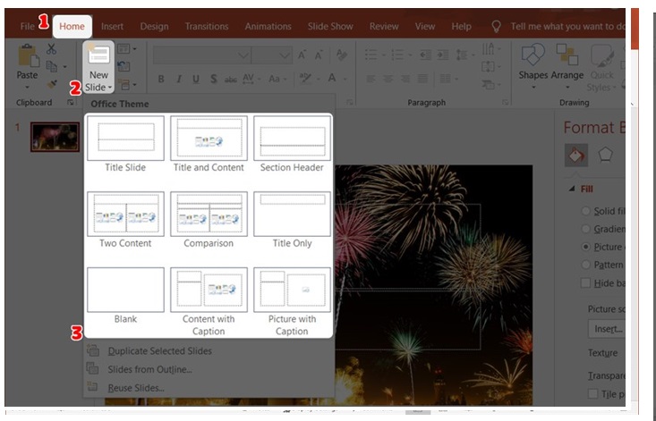This screenshot has width=656, height=421.
Task: Switch to the Transitions ribbon tab
Action: [207, 27]
